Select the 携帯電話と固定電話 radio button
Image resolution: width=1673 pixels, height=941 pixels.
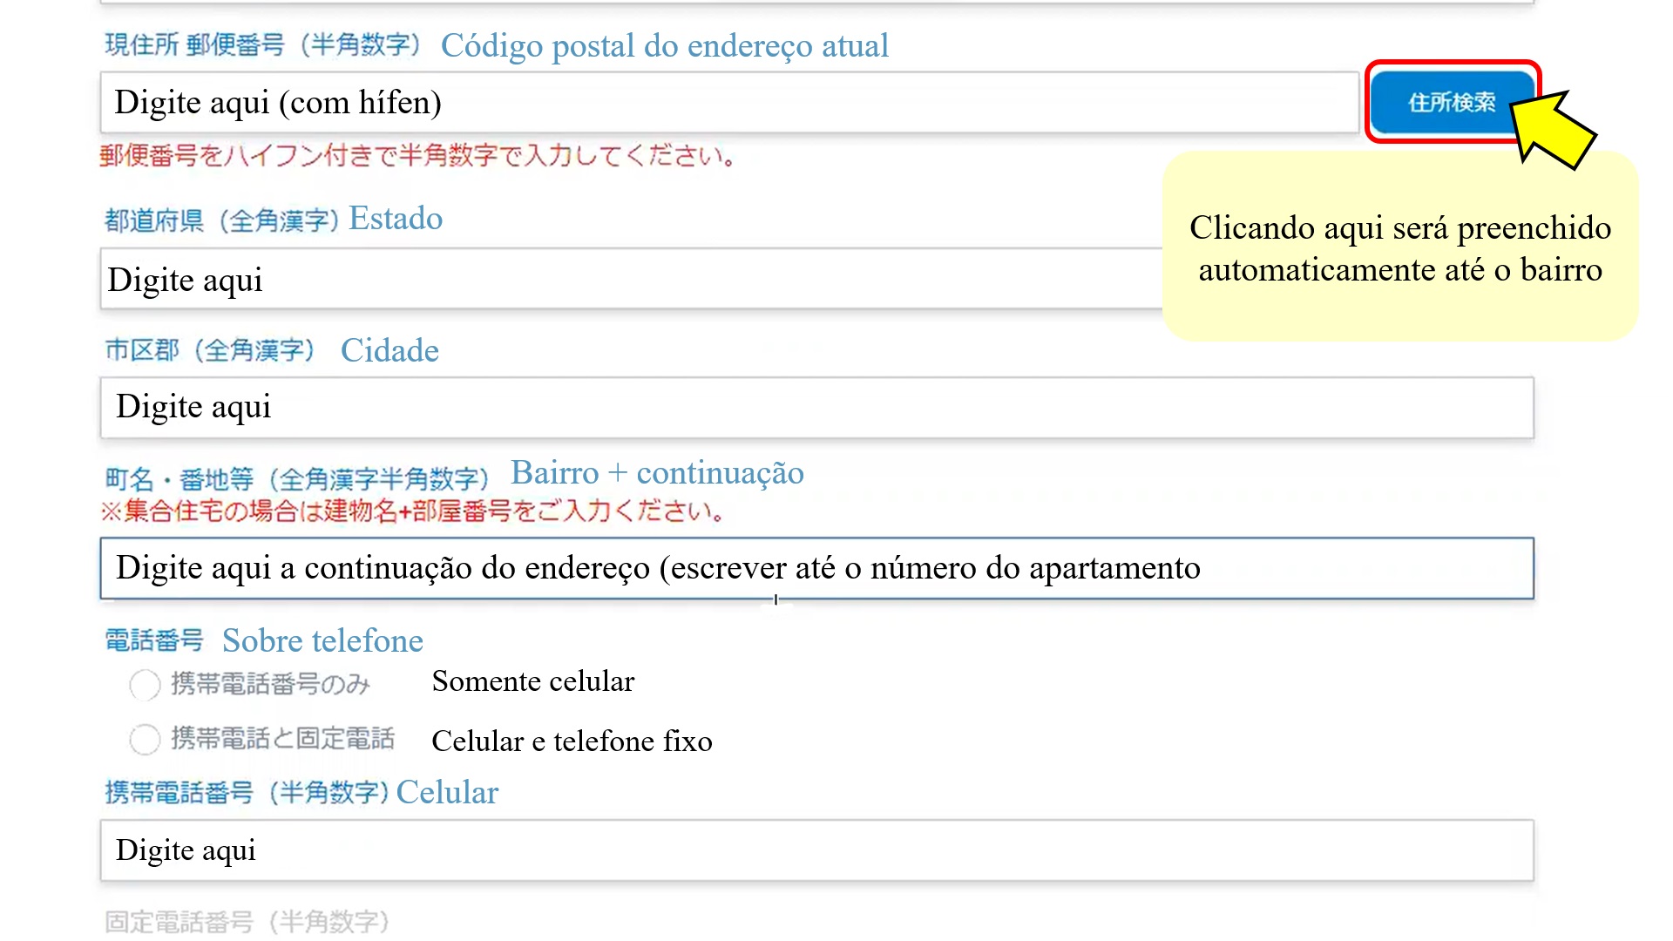(145, 740)
